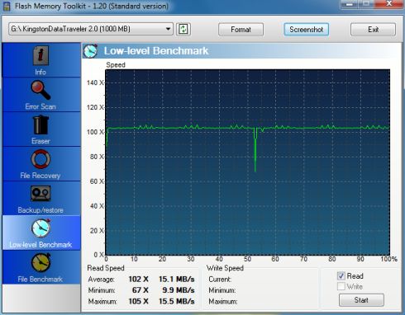Select the Eraser label in sidebar
This screenshot has width=405, height=315.
(40, 141)
